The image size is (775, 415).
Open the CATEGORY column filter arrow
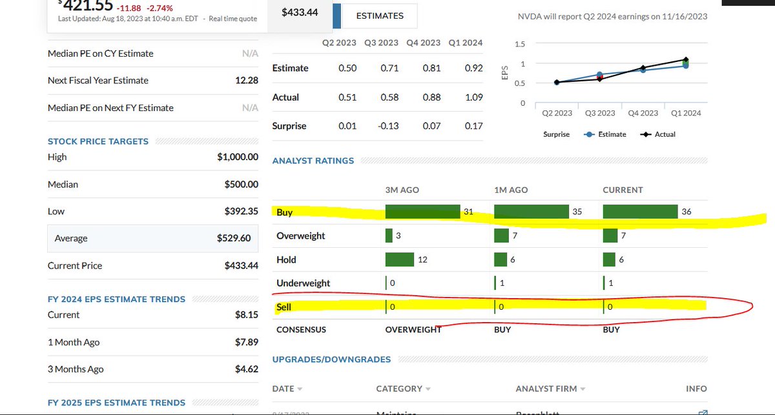(428, 389)
